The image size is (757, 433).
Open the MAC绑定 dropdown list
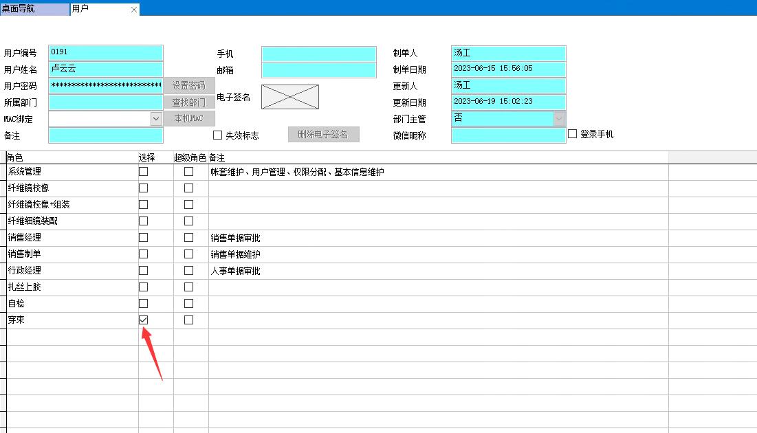tap(156, 119)
